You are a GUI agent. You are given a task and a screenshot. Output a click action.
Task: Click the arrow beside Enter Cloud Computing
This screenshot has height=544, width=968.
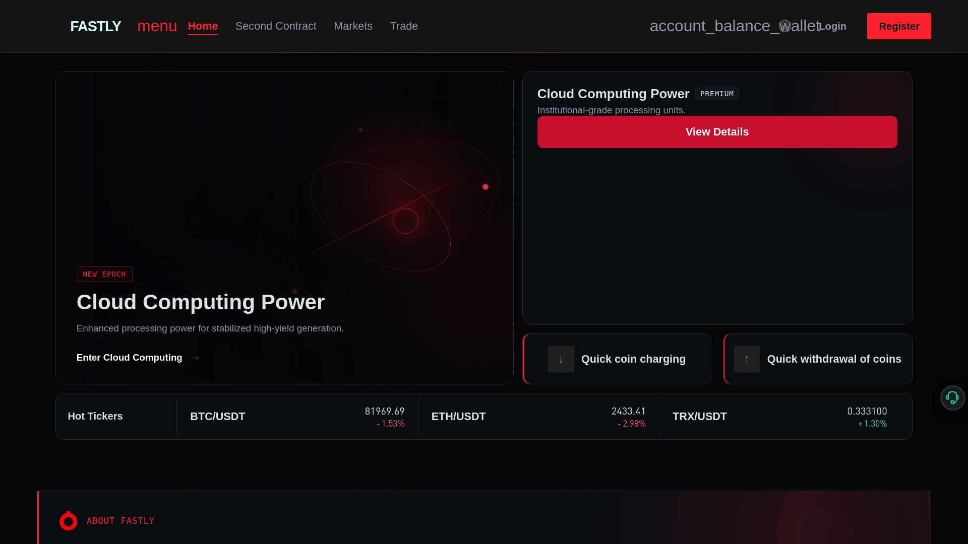click(x=196, y=358)
